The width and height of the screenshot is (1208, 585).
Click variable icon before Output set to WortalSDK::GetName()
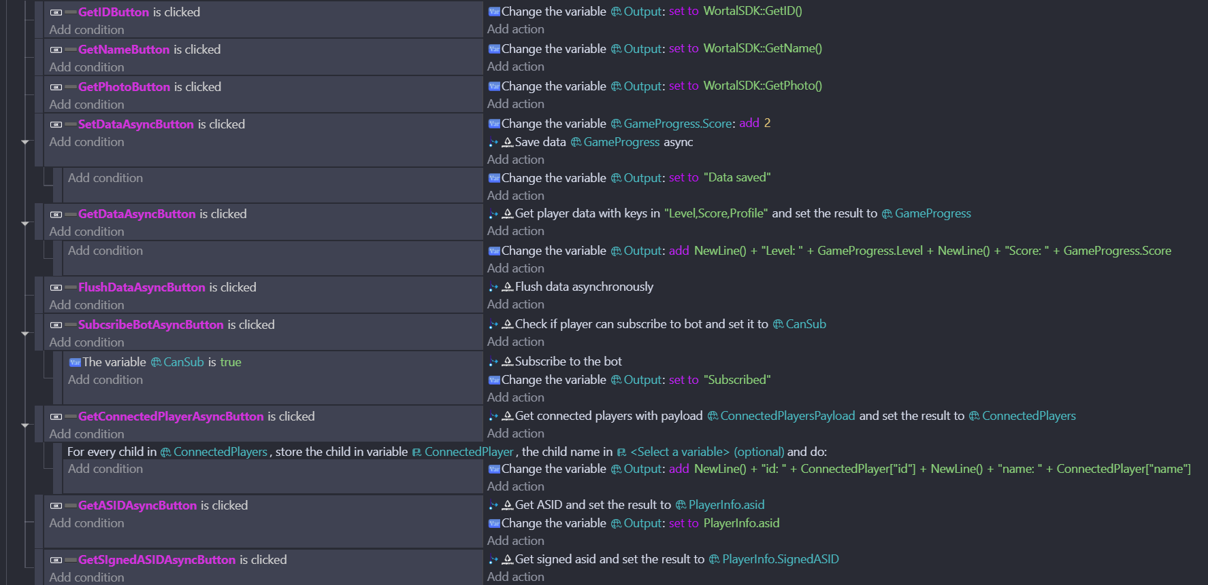coord(495,49)
